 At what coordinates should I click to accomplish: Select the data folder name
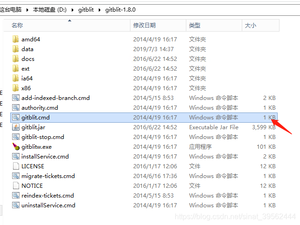click(x=27, y=49)
